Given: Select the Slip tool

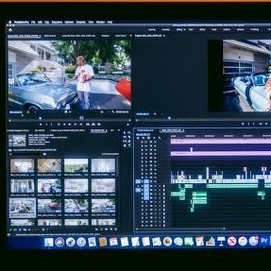Looking at the screenshot, I should 124,141.
